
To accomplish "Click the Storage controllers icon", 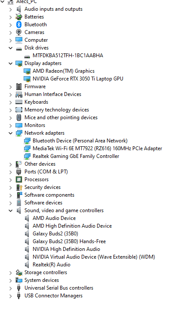I will [x=18, y=272].
